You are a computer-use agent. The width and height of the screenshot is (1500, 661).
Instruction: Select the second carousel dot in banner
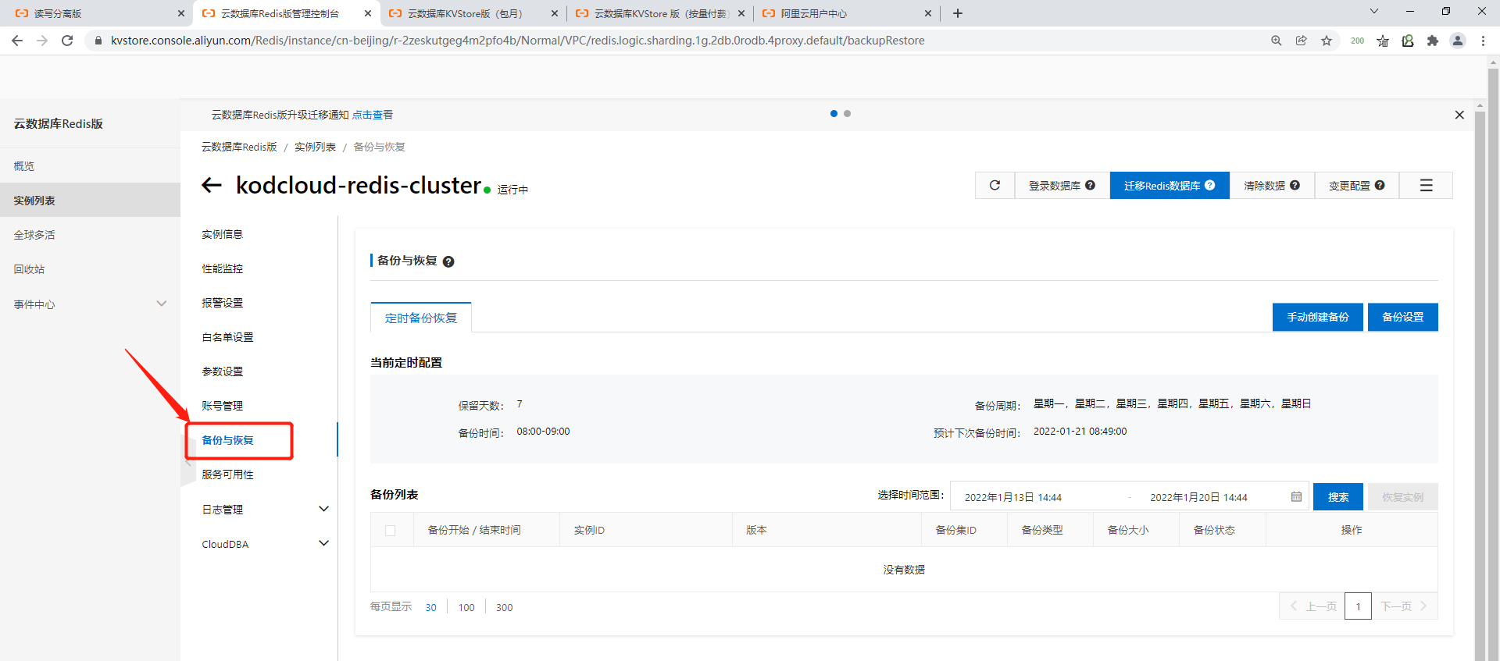[847, 114]
